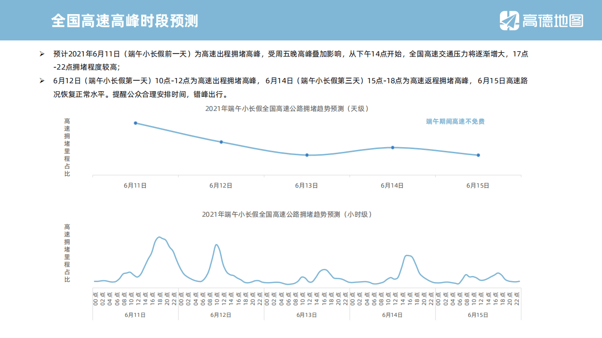Click the 6月14日 afternoon peak on hourly curve
This screenshot has width=602, height=338.
[409, 256]
